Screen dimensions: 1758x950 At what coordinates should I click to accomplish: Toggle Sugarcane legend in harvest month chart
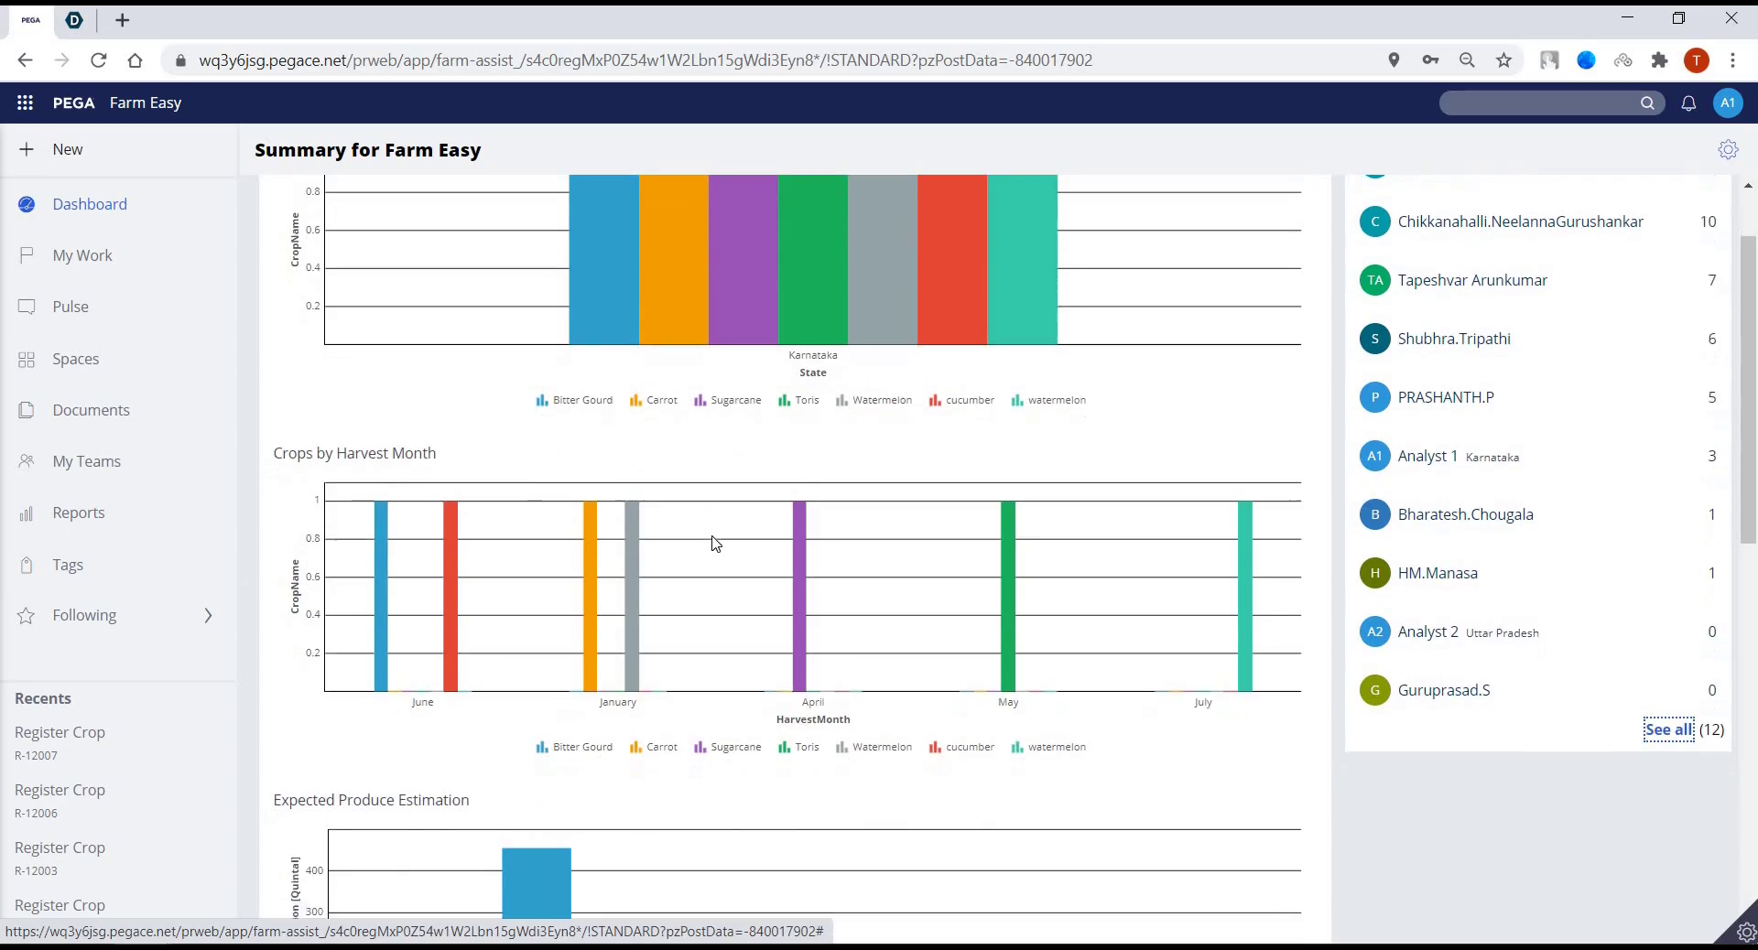pos(728,747)
